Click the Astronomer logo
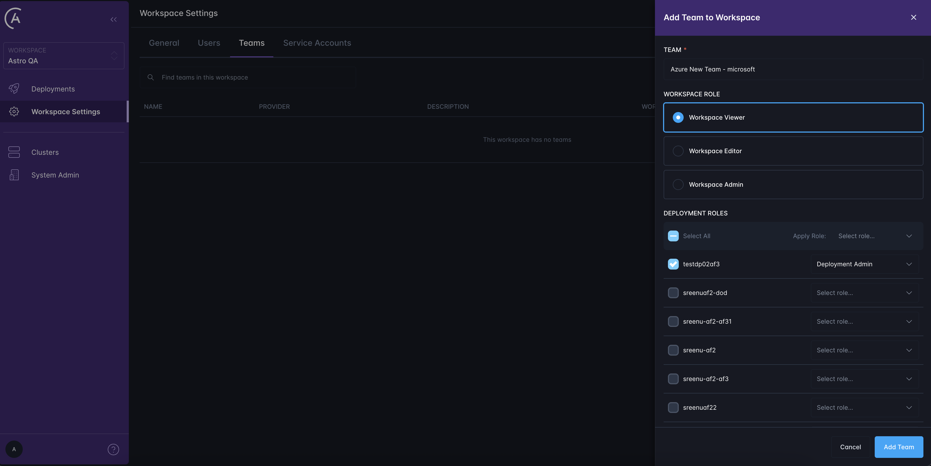Viewport: 931px width, 466px height. pyautogui.click(x=13, y=18)
